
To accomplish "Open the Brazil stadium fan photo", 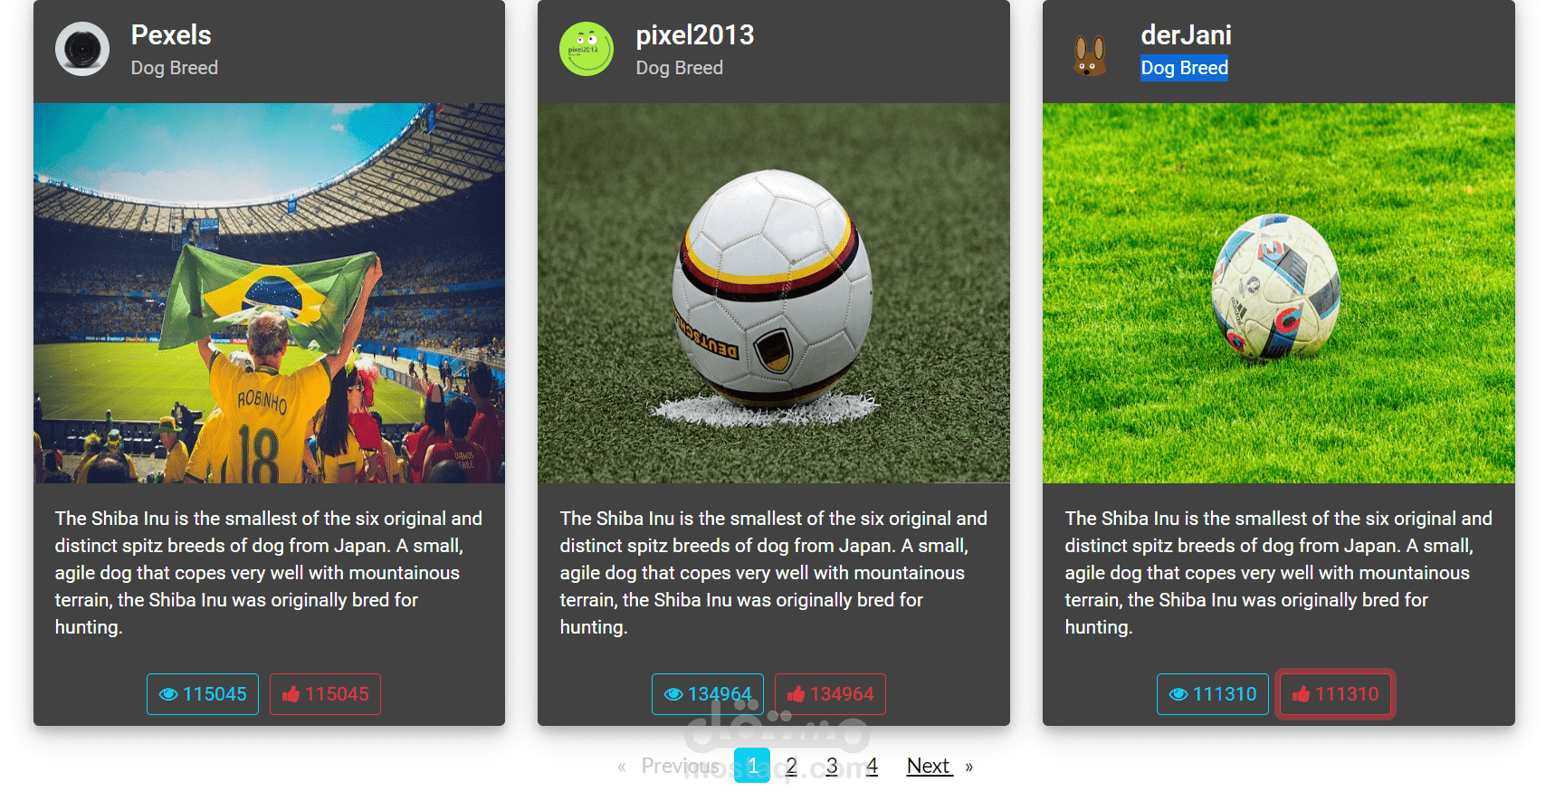I will tap(270, 293).
